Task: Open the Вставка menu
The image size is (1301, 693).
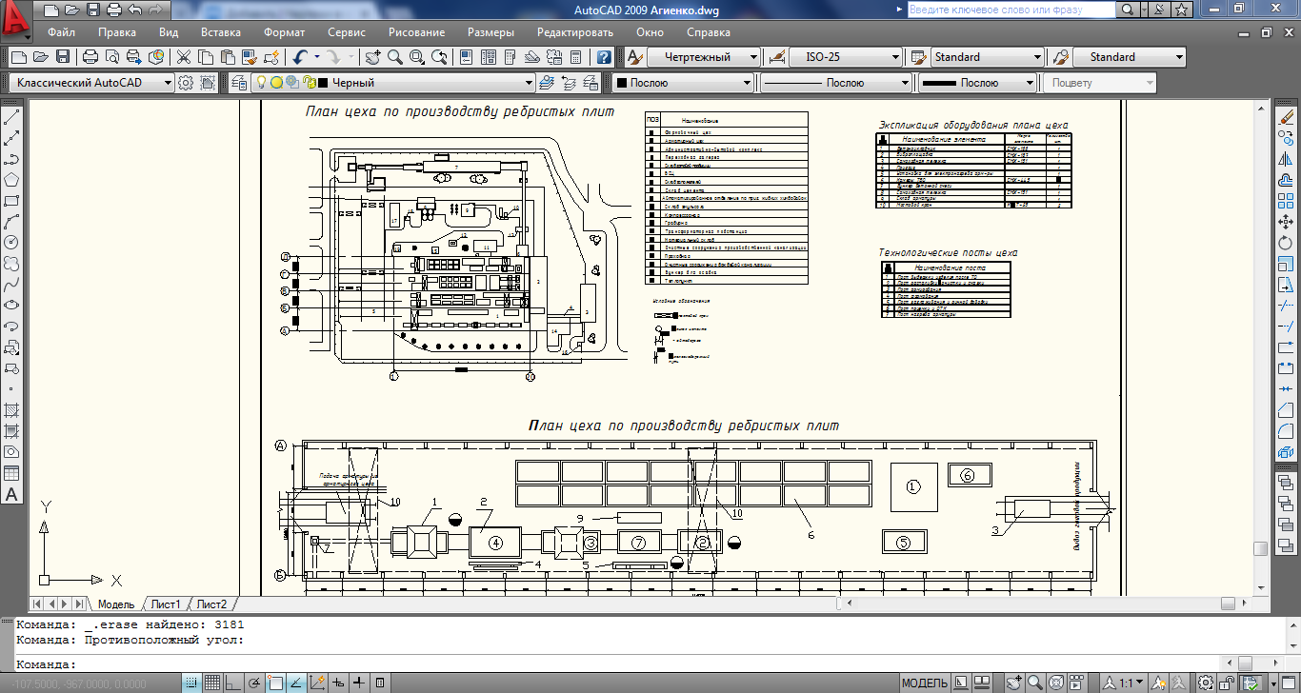Action: click(x=221, y=32)
